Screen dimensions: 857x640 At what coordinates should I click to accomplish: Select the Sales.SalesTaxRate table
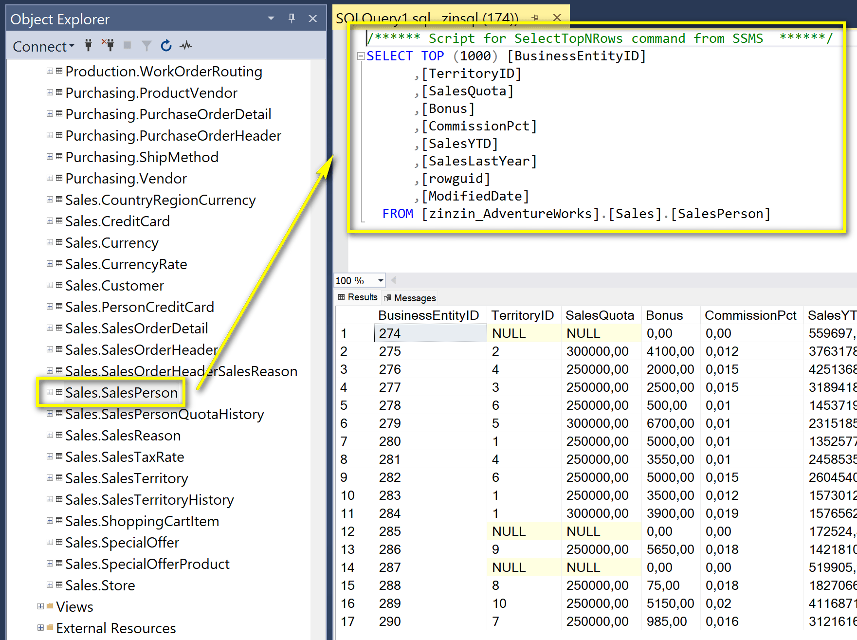(125, 457)
